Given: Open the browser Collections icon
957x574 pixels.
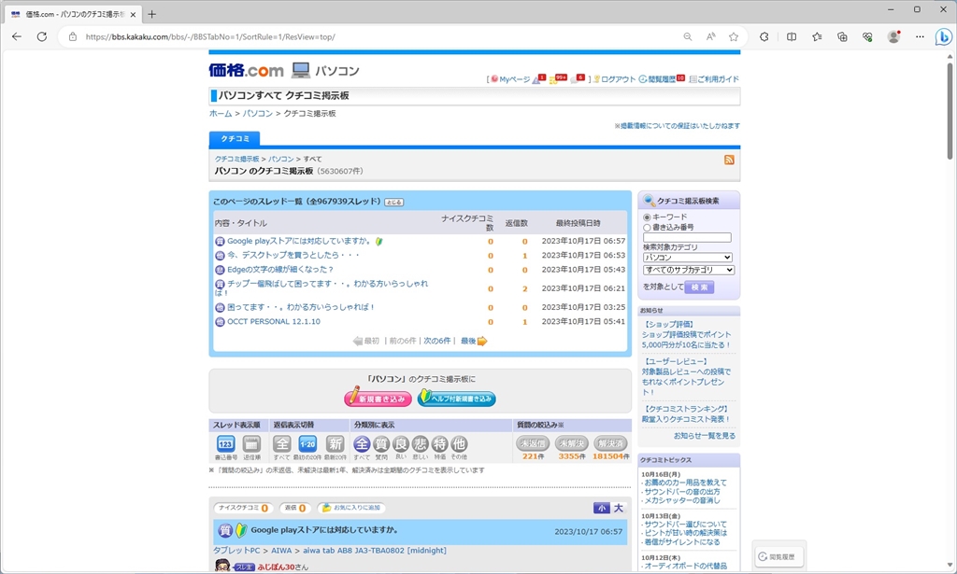Looking at the screenshot, I should click(842, 36).
